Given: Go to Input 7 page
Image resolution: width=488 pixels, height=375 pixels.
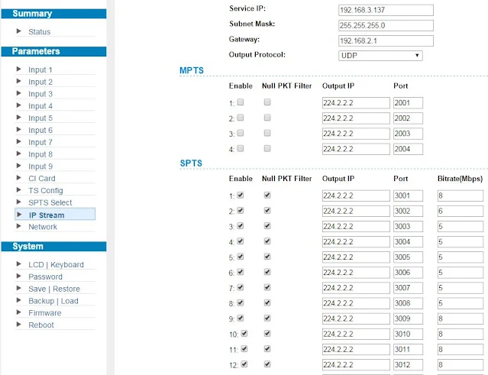Looking at the screenshot, I should [x=40, y=142].
